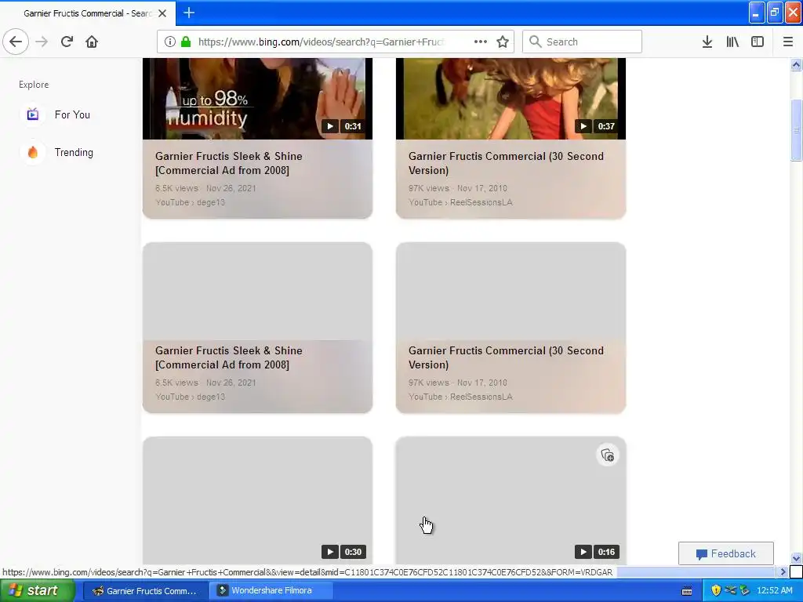Reload the current Bing page

pyautogui.click(x=67, y=42)
